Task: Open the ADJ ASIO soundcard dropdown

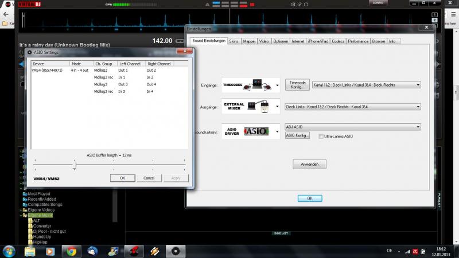Action: [x=353, y=127]
